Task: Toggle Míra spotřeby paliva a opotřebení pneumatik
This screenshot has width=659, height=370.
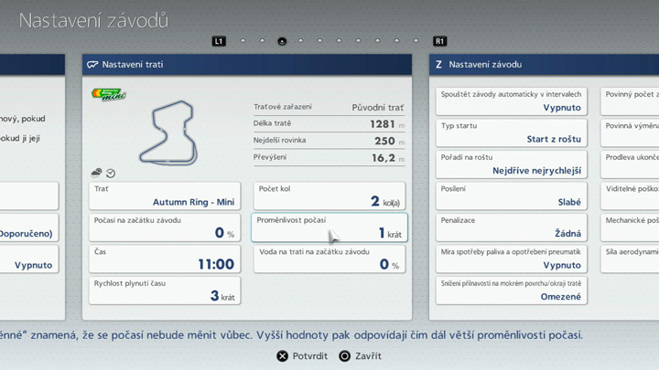Action: click(x=511, y=259)
